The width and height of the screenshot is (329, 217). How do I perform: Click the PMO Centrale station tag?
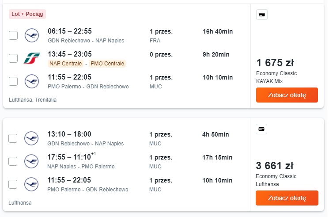[x=107, y=64]
